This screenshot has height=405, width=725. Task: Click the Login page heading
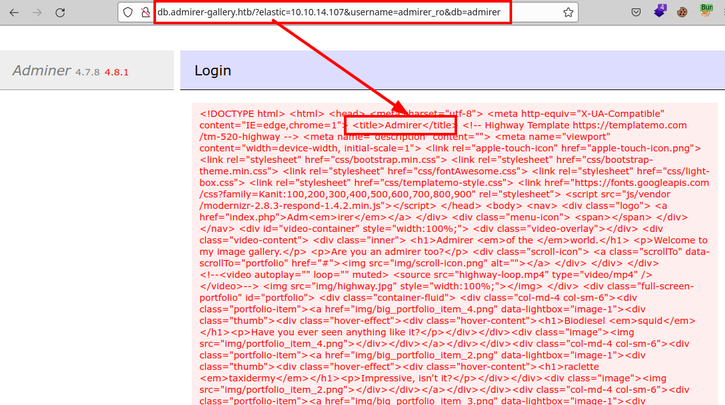click(x=213, y=71)
